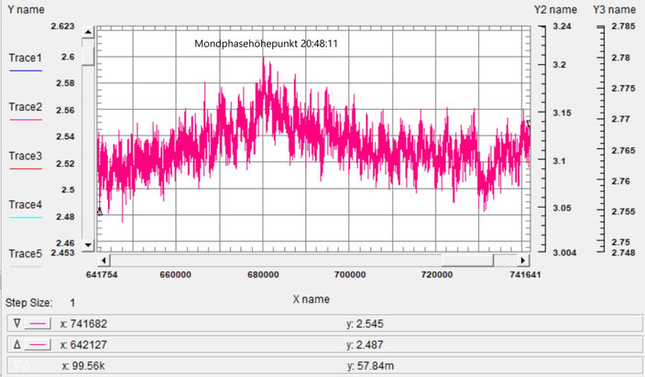Select the Trace2 legend label
Viewport: 645px width, 377px height.
coord(26,107)
